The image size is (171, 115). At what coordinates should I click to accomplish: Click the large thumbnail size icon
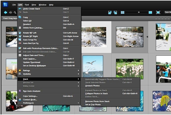pyautogui.click(x=150, y=12)
